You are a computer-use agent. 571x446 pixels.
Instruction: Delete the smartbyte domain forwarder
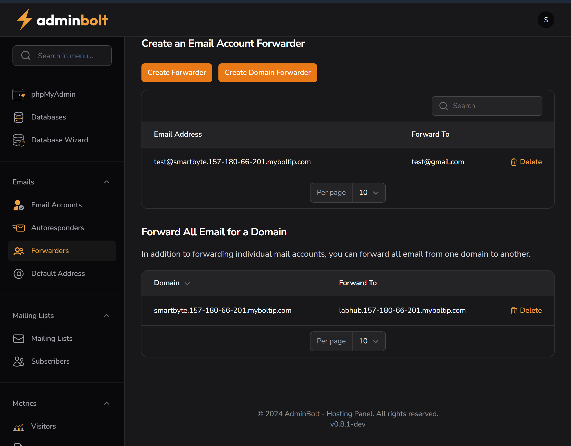(526, 310)
